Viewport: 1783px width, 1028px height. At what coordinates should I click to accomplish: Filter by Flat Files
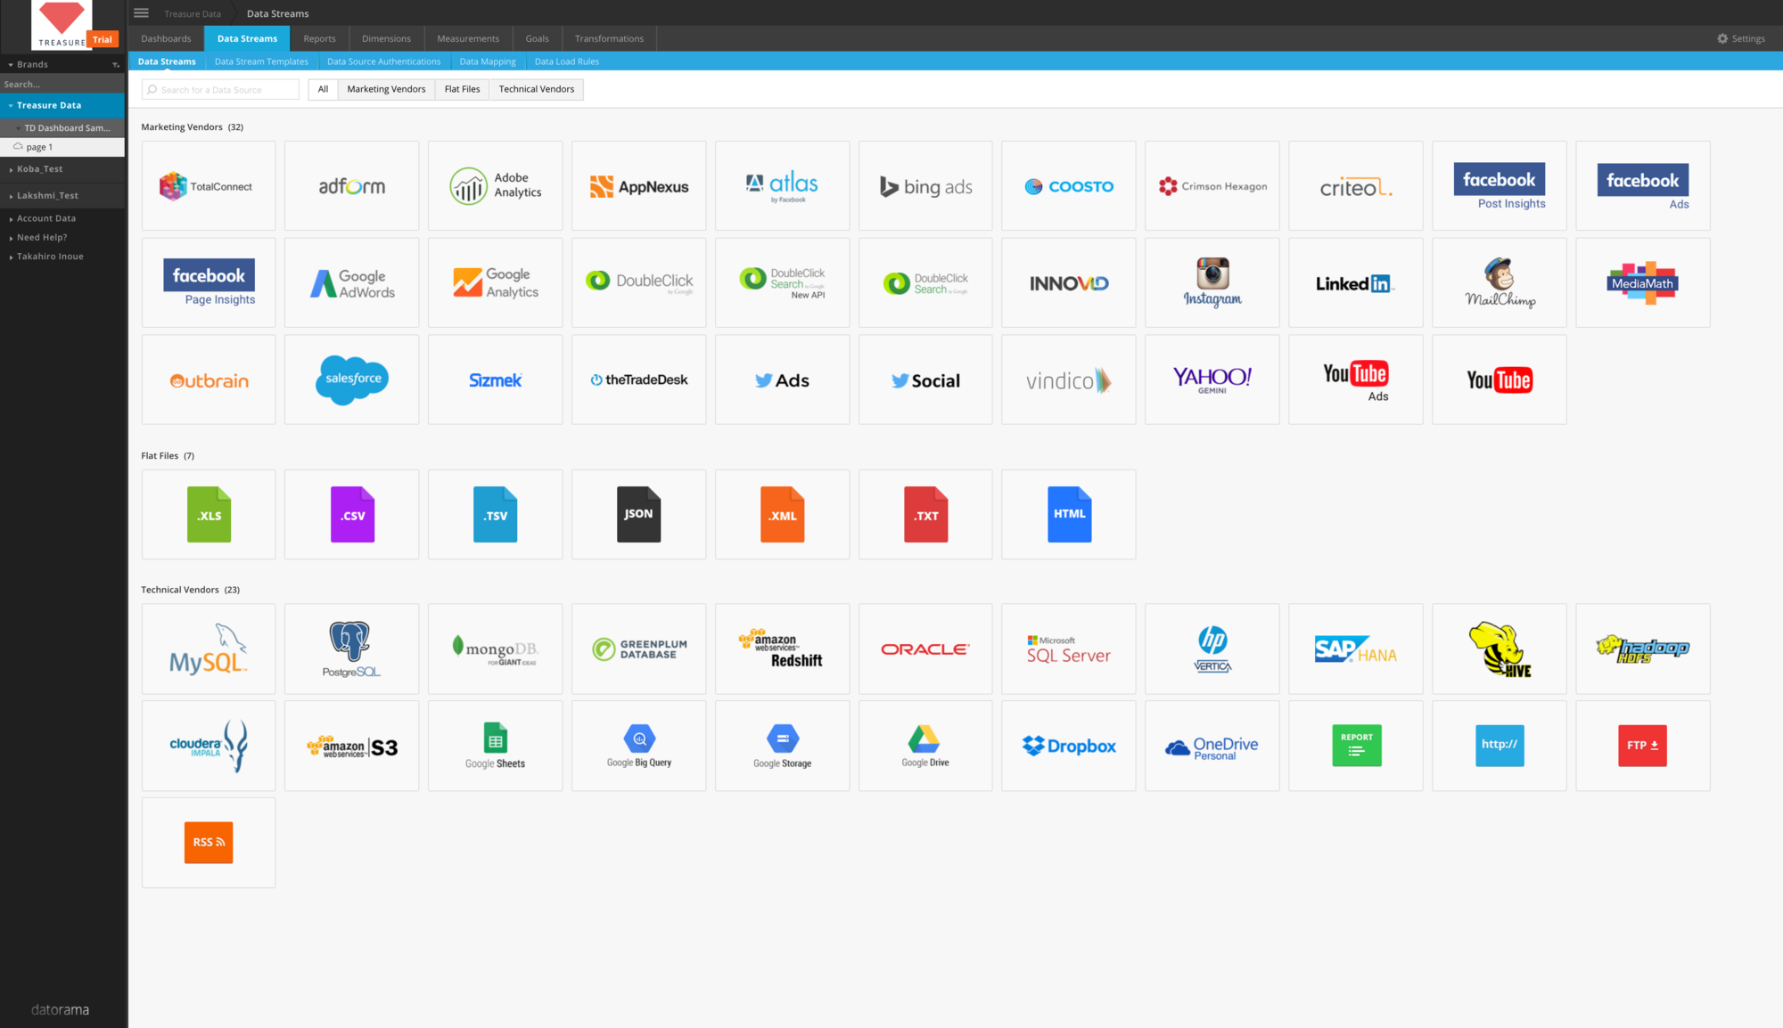tap(462, 89)
